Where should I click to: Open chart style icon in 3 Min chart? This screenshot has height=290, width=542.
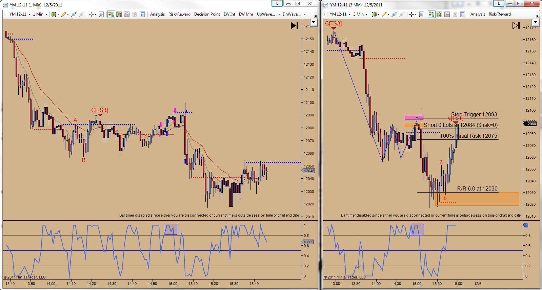click(x=374, y=14)
